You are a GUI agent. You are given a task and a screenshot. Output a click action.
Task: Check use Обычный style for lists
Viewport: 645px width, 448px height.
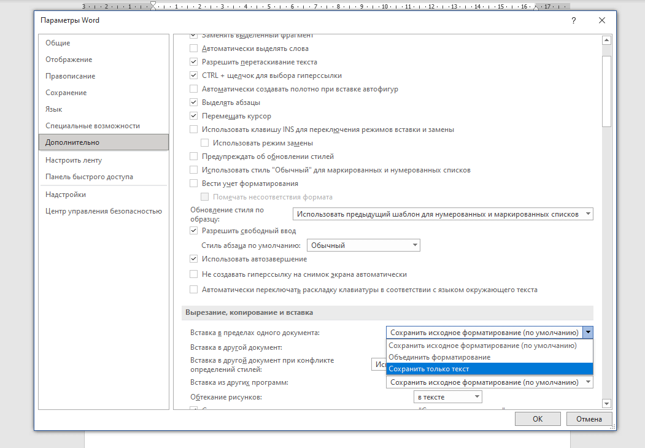point(193,170)
